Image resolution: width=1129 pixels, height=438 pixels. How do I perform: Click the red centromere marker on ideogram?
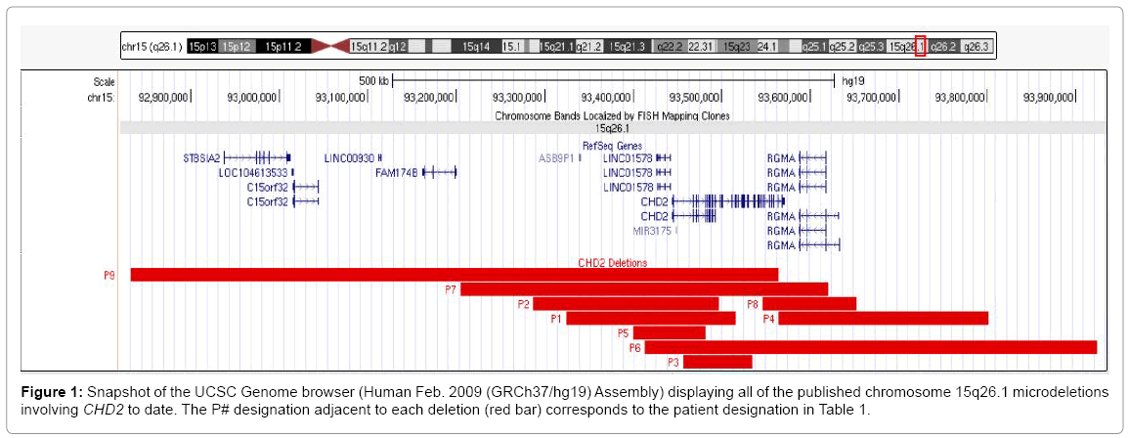coord(330,46)
